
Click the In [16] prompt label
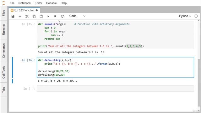28,60
